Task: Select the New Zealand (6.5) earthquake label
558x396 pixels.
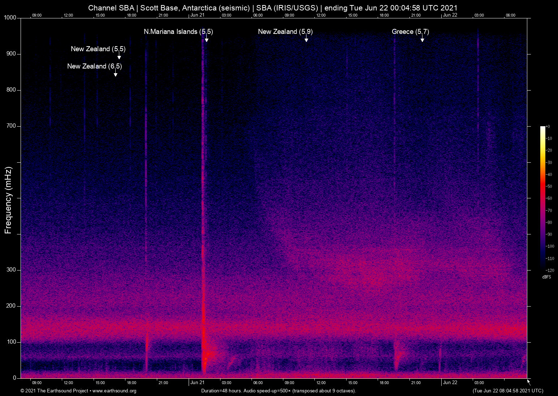Action: (x=94, y=66)
